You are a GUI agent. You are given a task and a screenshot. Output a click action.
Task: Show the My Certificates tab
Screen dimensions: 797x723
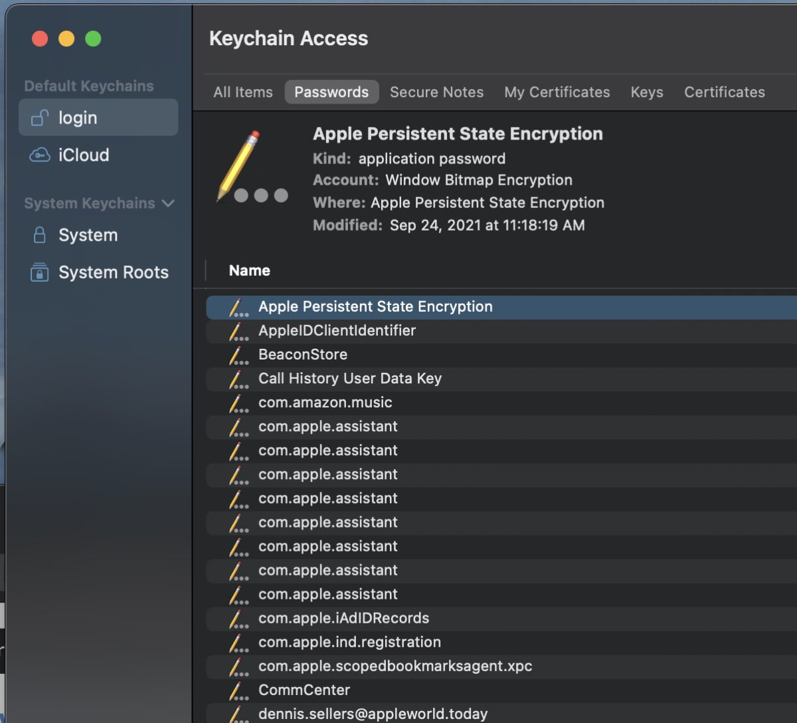pyautogui.click(x=557, y=92)
